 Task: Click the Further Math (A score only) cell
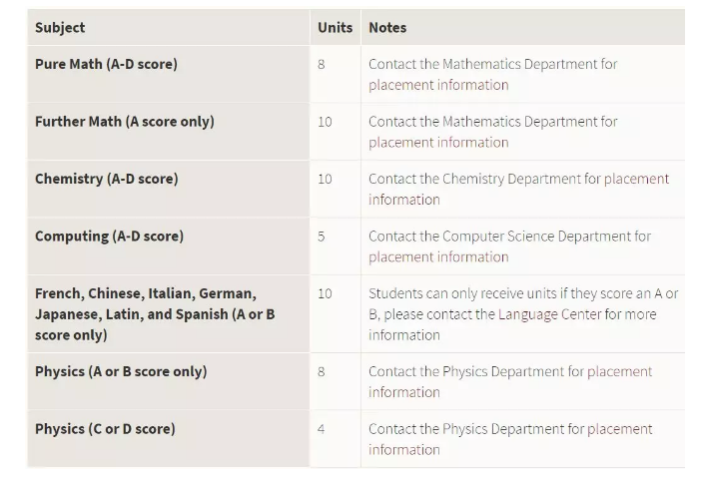[x=169, y=132]
